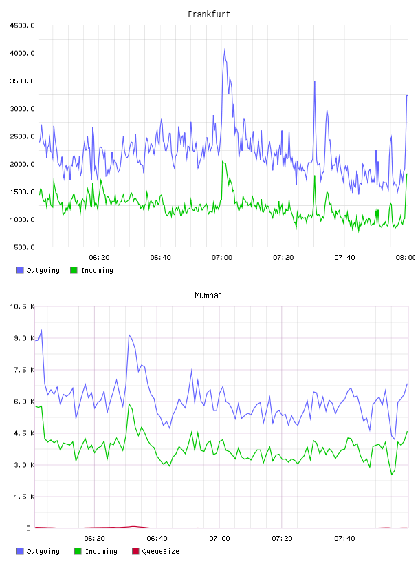Click the 7.5 K y-axis label on Mumbai chart

coord(24,370)
